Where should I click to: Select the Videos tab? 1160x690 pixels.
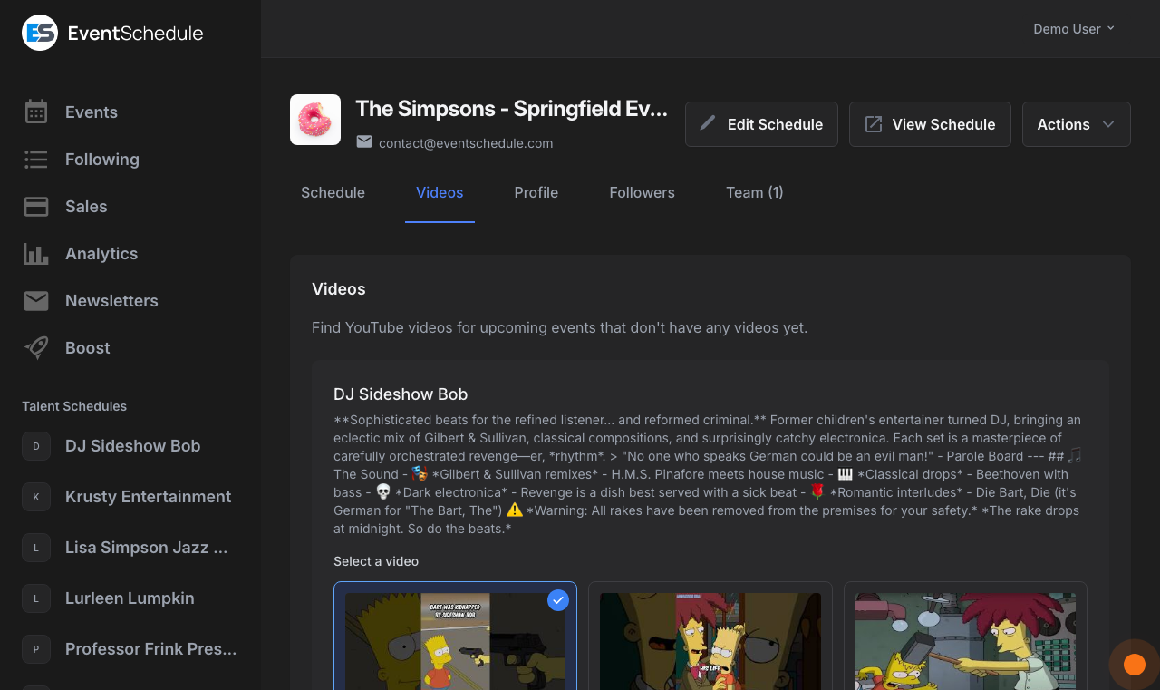coord(440,192)
